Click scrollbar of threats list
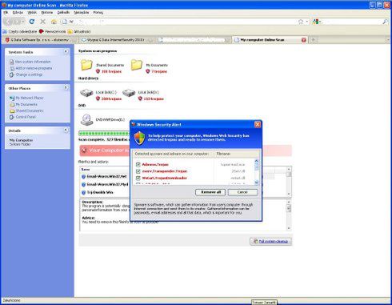Viewport: 392px width, 305px height. click(289, 181)
